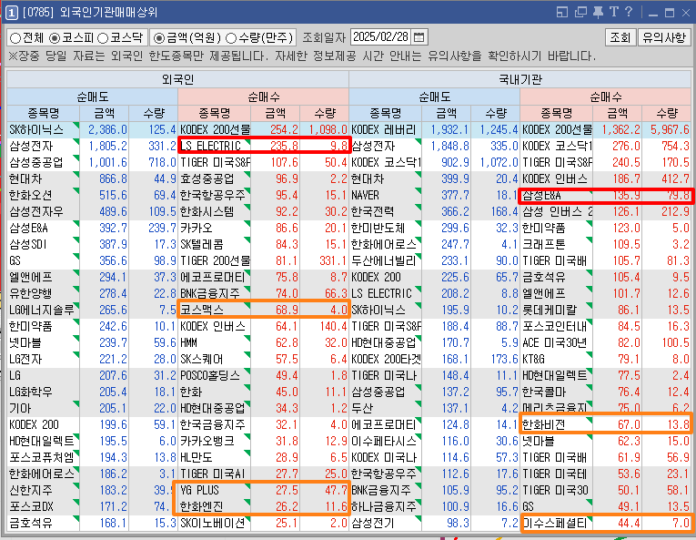Select the 금액(억원) radio option
Viewport: 696px width, 540px height.
(x=158, y=38)
